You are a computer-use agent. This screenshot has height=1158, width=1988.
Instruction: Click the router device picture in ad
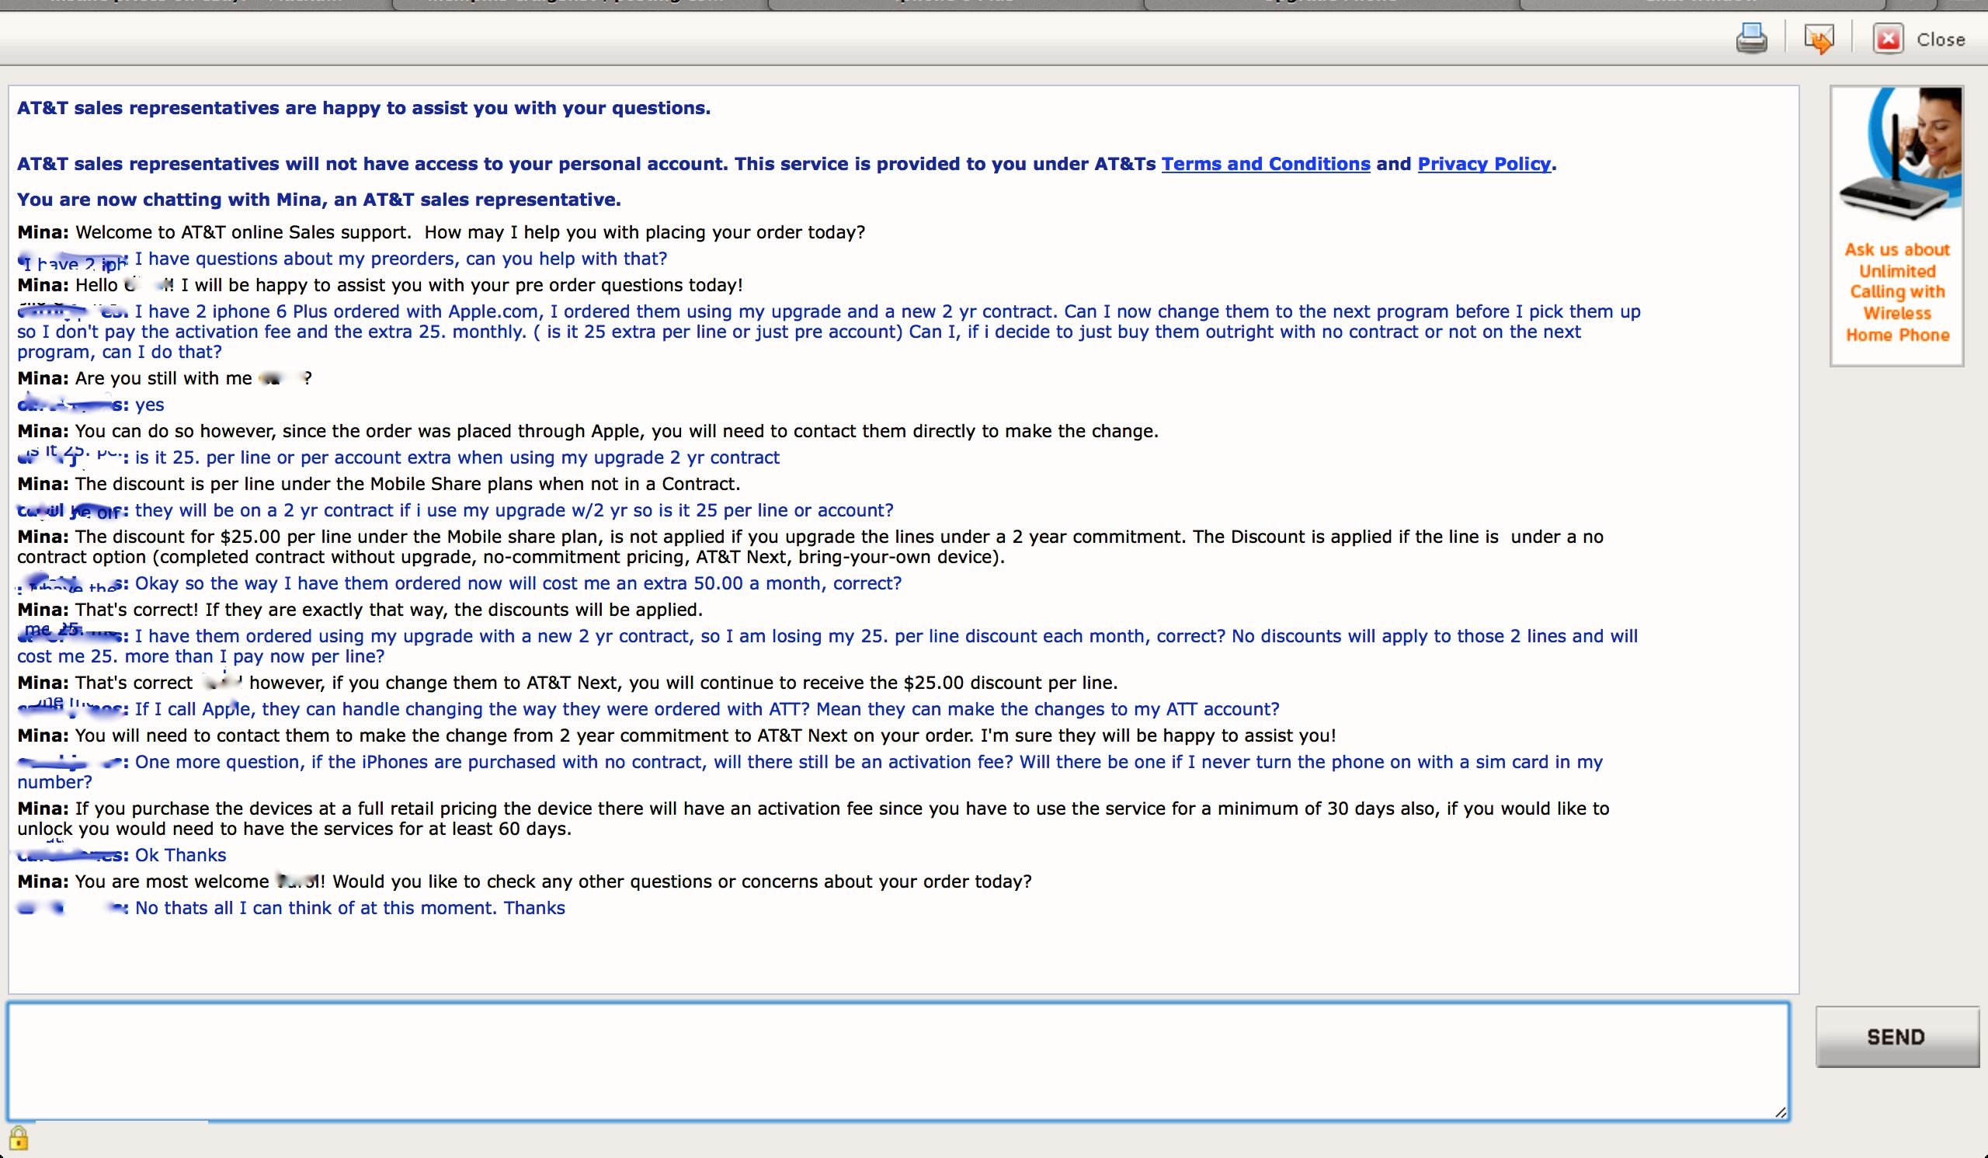click(1893, 199)
